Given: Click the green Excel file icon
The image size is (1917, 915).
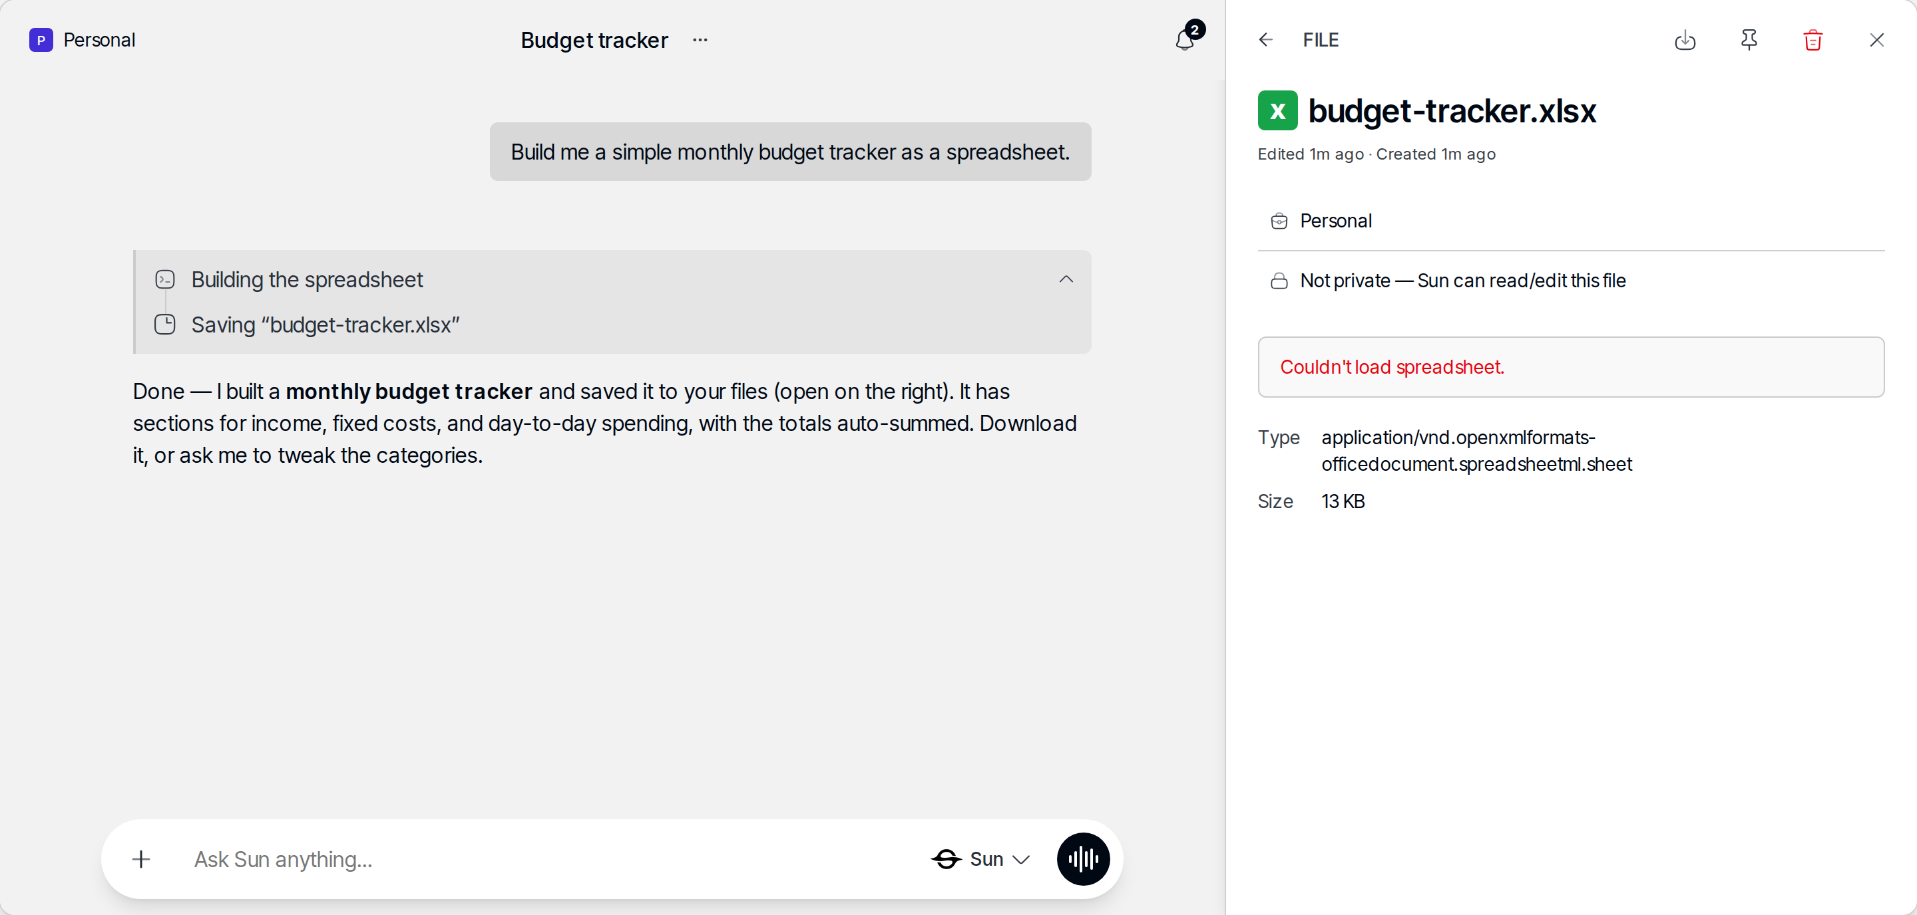Looking at the screenshot, I should point(1277,111).
